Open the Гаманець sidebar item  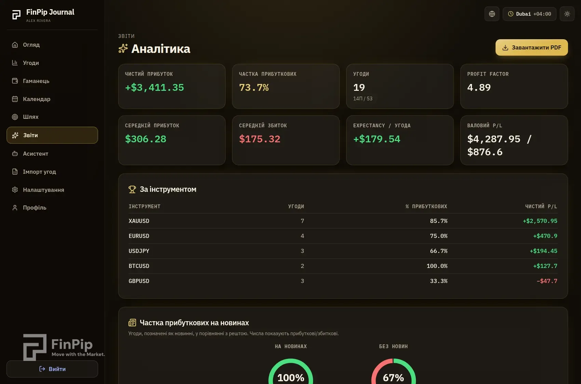click(52, 81)
